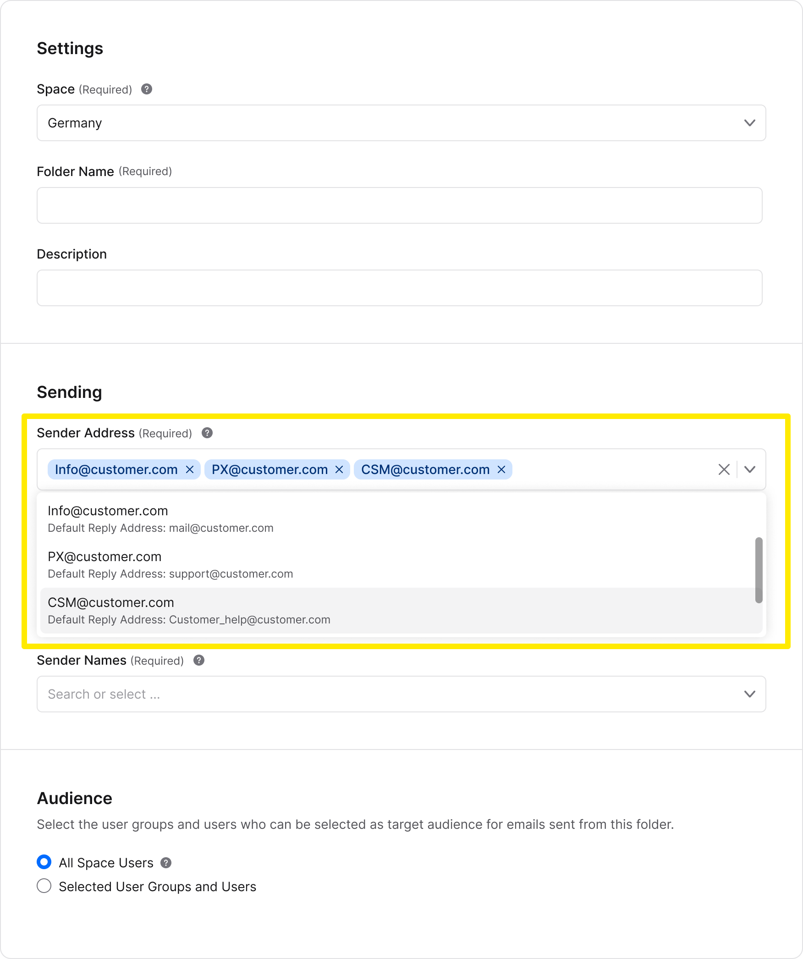Click the Description input field
803x959 pixels.
[399, 288]
